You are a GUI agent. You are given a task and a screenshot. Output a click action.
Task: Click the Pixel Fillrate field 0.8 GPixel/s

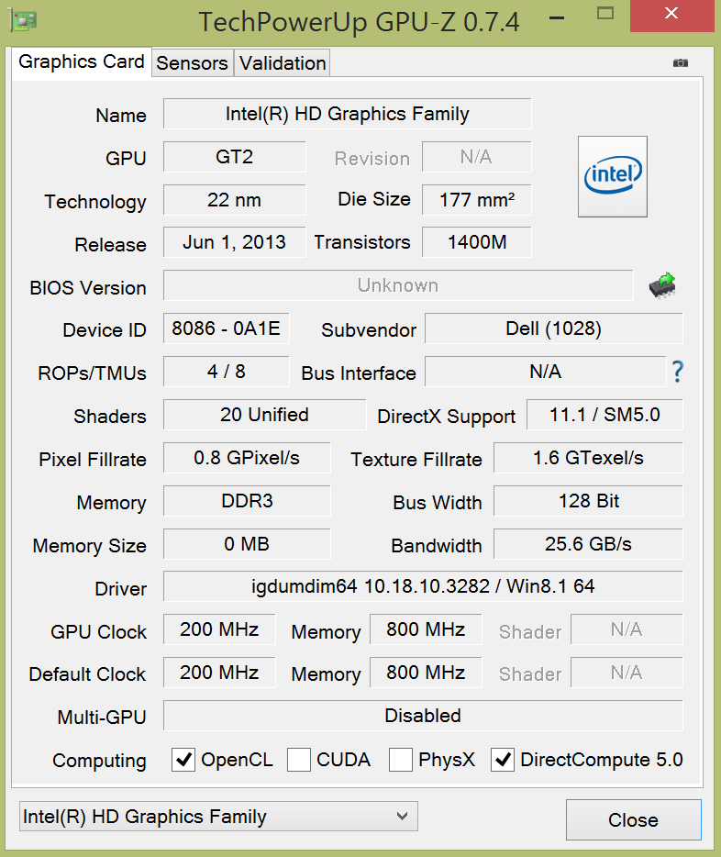coord(247,458)
